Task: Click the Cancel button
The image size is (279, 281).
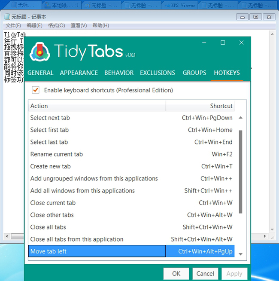Action: coord(205,274)
